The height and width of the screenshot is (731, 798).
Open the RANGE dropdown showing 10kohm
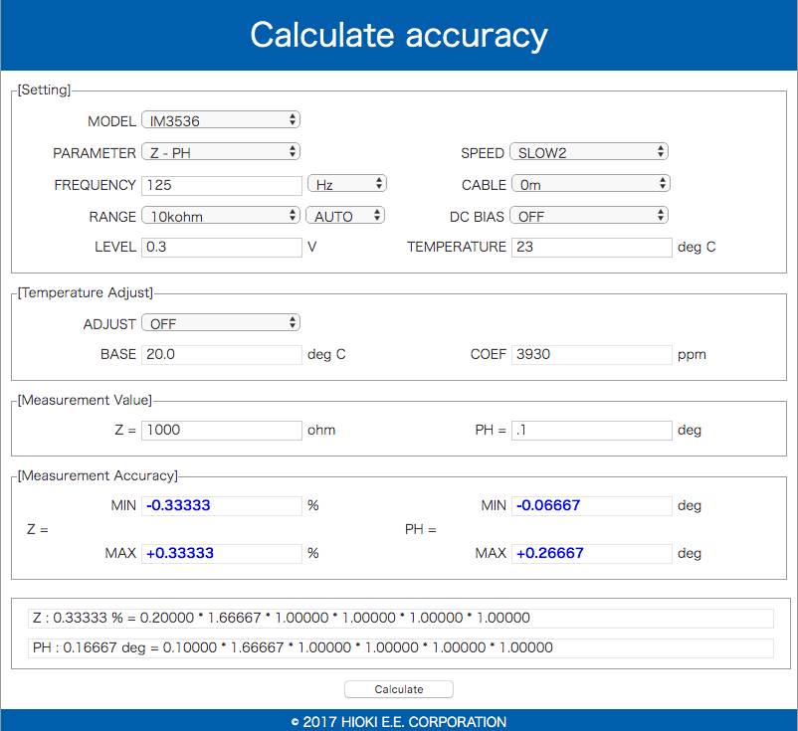(x=221, y=216)
